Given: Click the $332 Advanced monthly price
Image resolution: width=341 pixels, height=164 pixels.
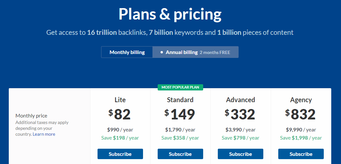Looking at the screenshot, I should pyautogui.click(x=240, y=114).
